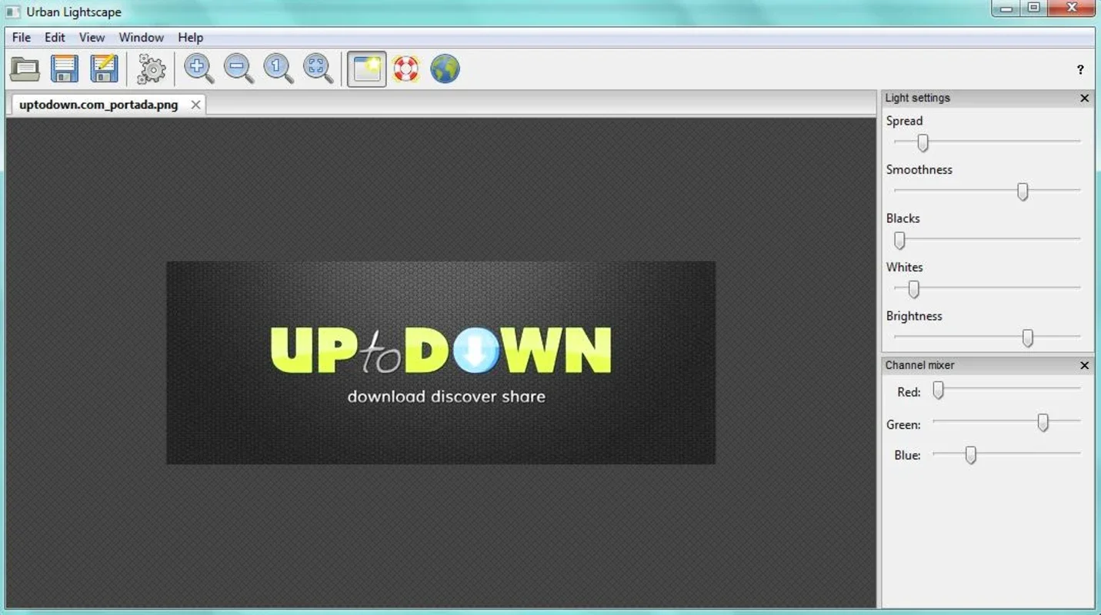Zoom out with the minus magnifier

[239, 69]
